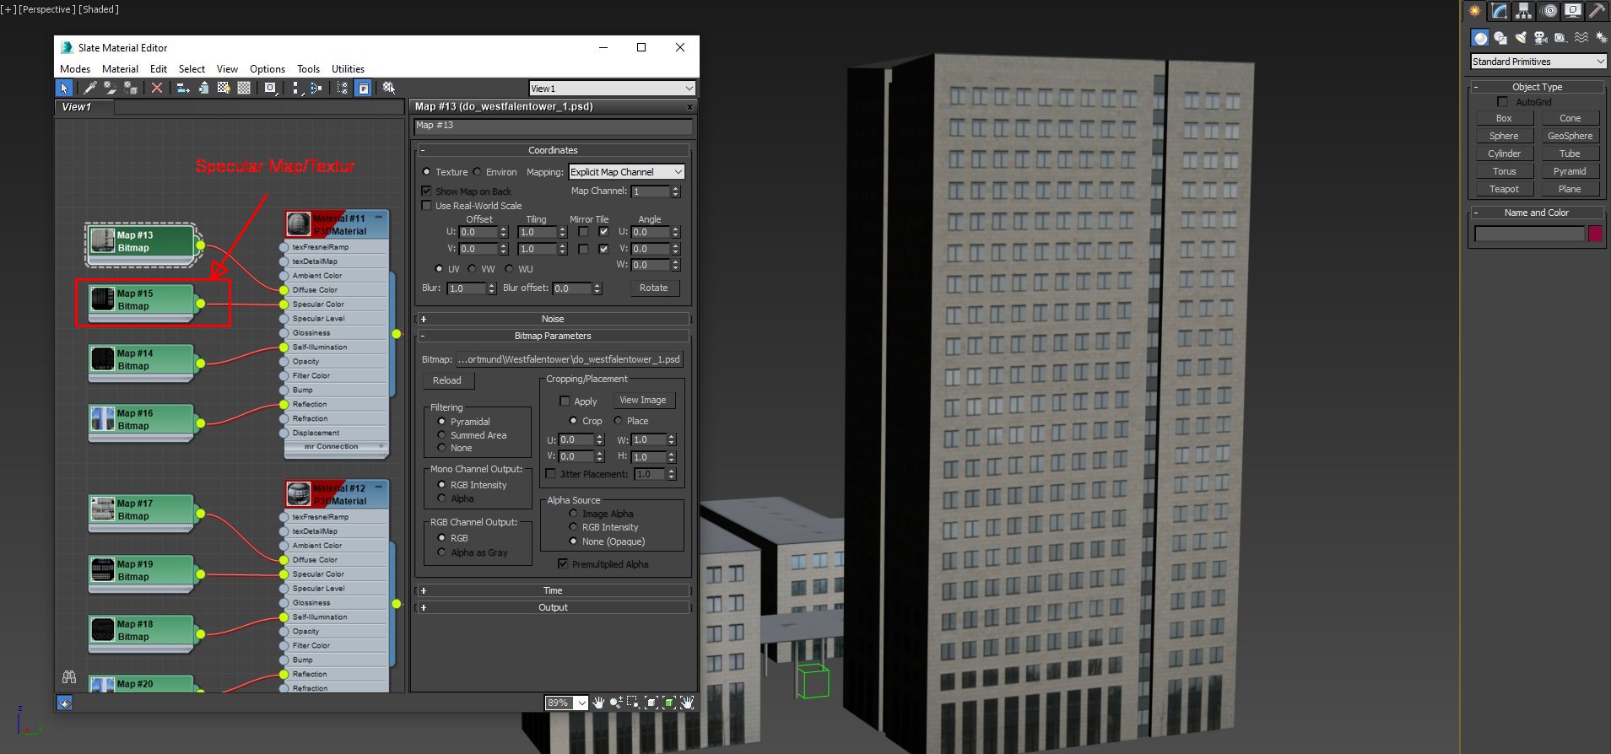Select the Environ radio button
The image size is (1611, 754).
tap(477, 172)
